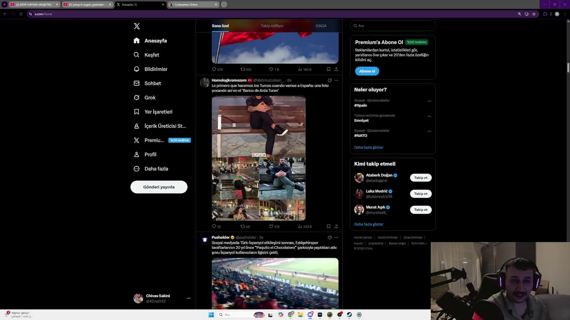
Task: Go to Anasayfa in sidebar
Action: tap(151, 40)
